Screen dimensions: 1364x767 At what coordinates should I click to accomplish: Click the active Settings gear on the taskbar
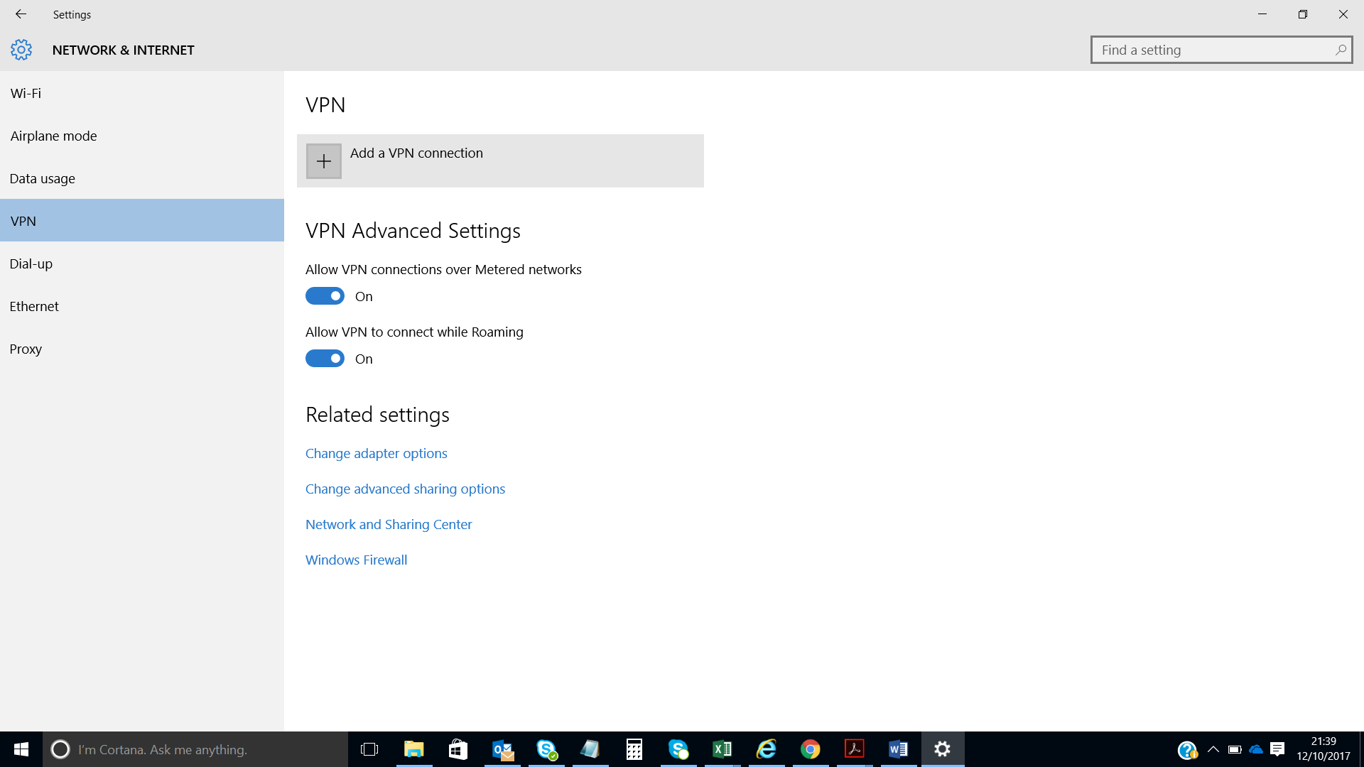(943, 749)
